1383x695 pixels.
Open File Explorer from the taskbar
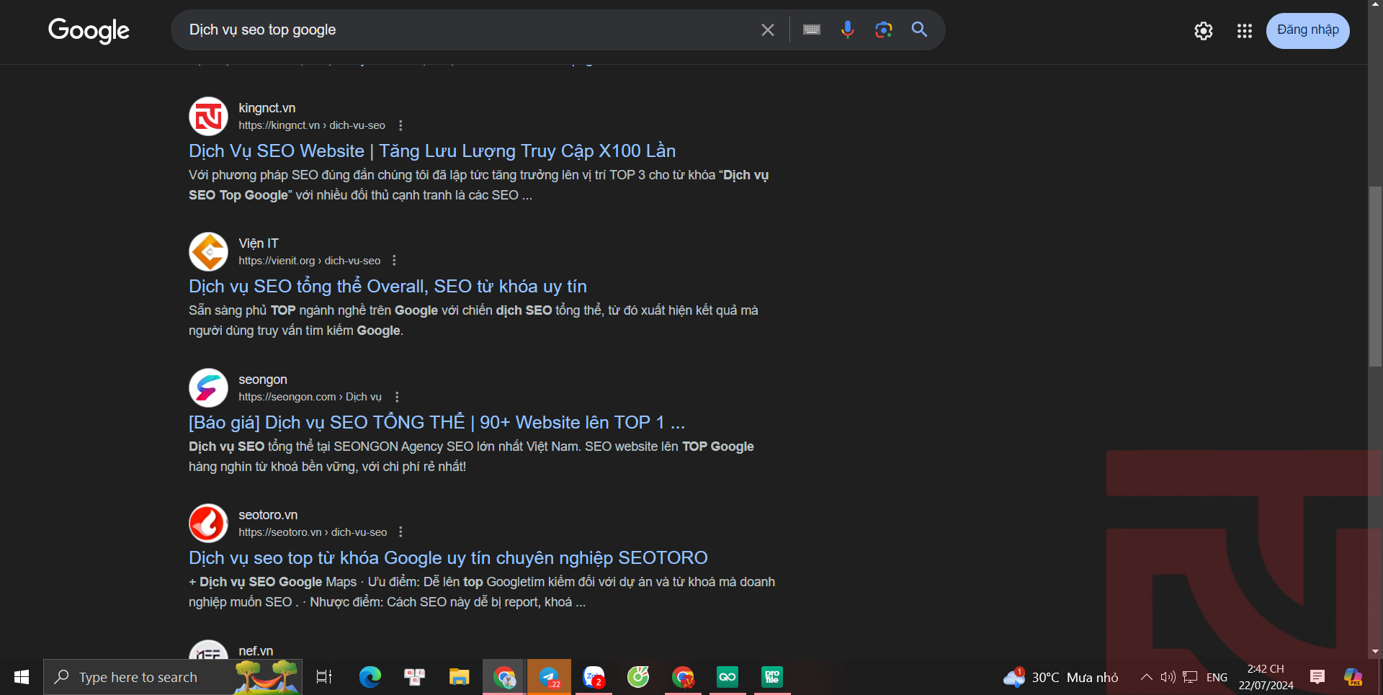click(460, 677)
